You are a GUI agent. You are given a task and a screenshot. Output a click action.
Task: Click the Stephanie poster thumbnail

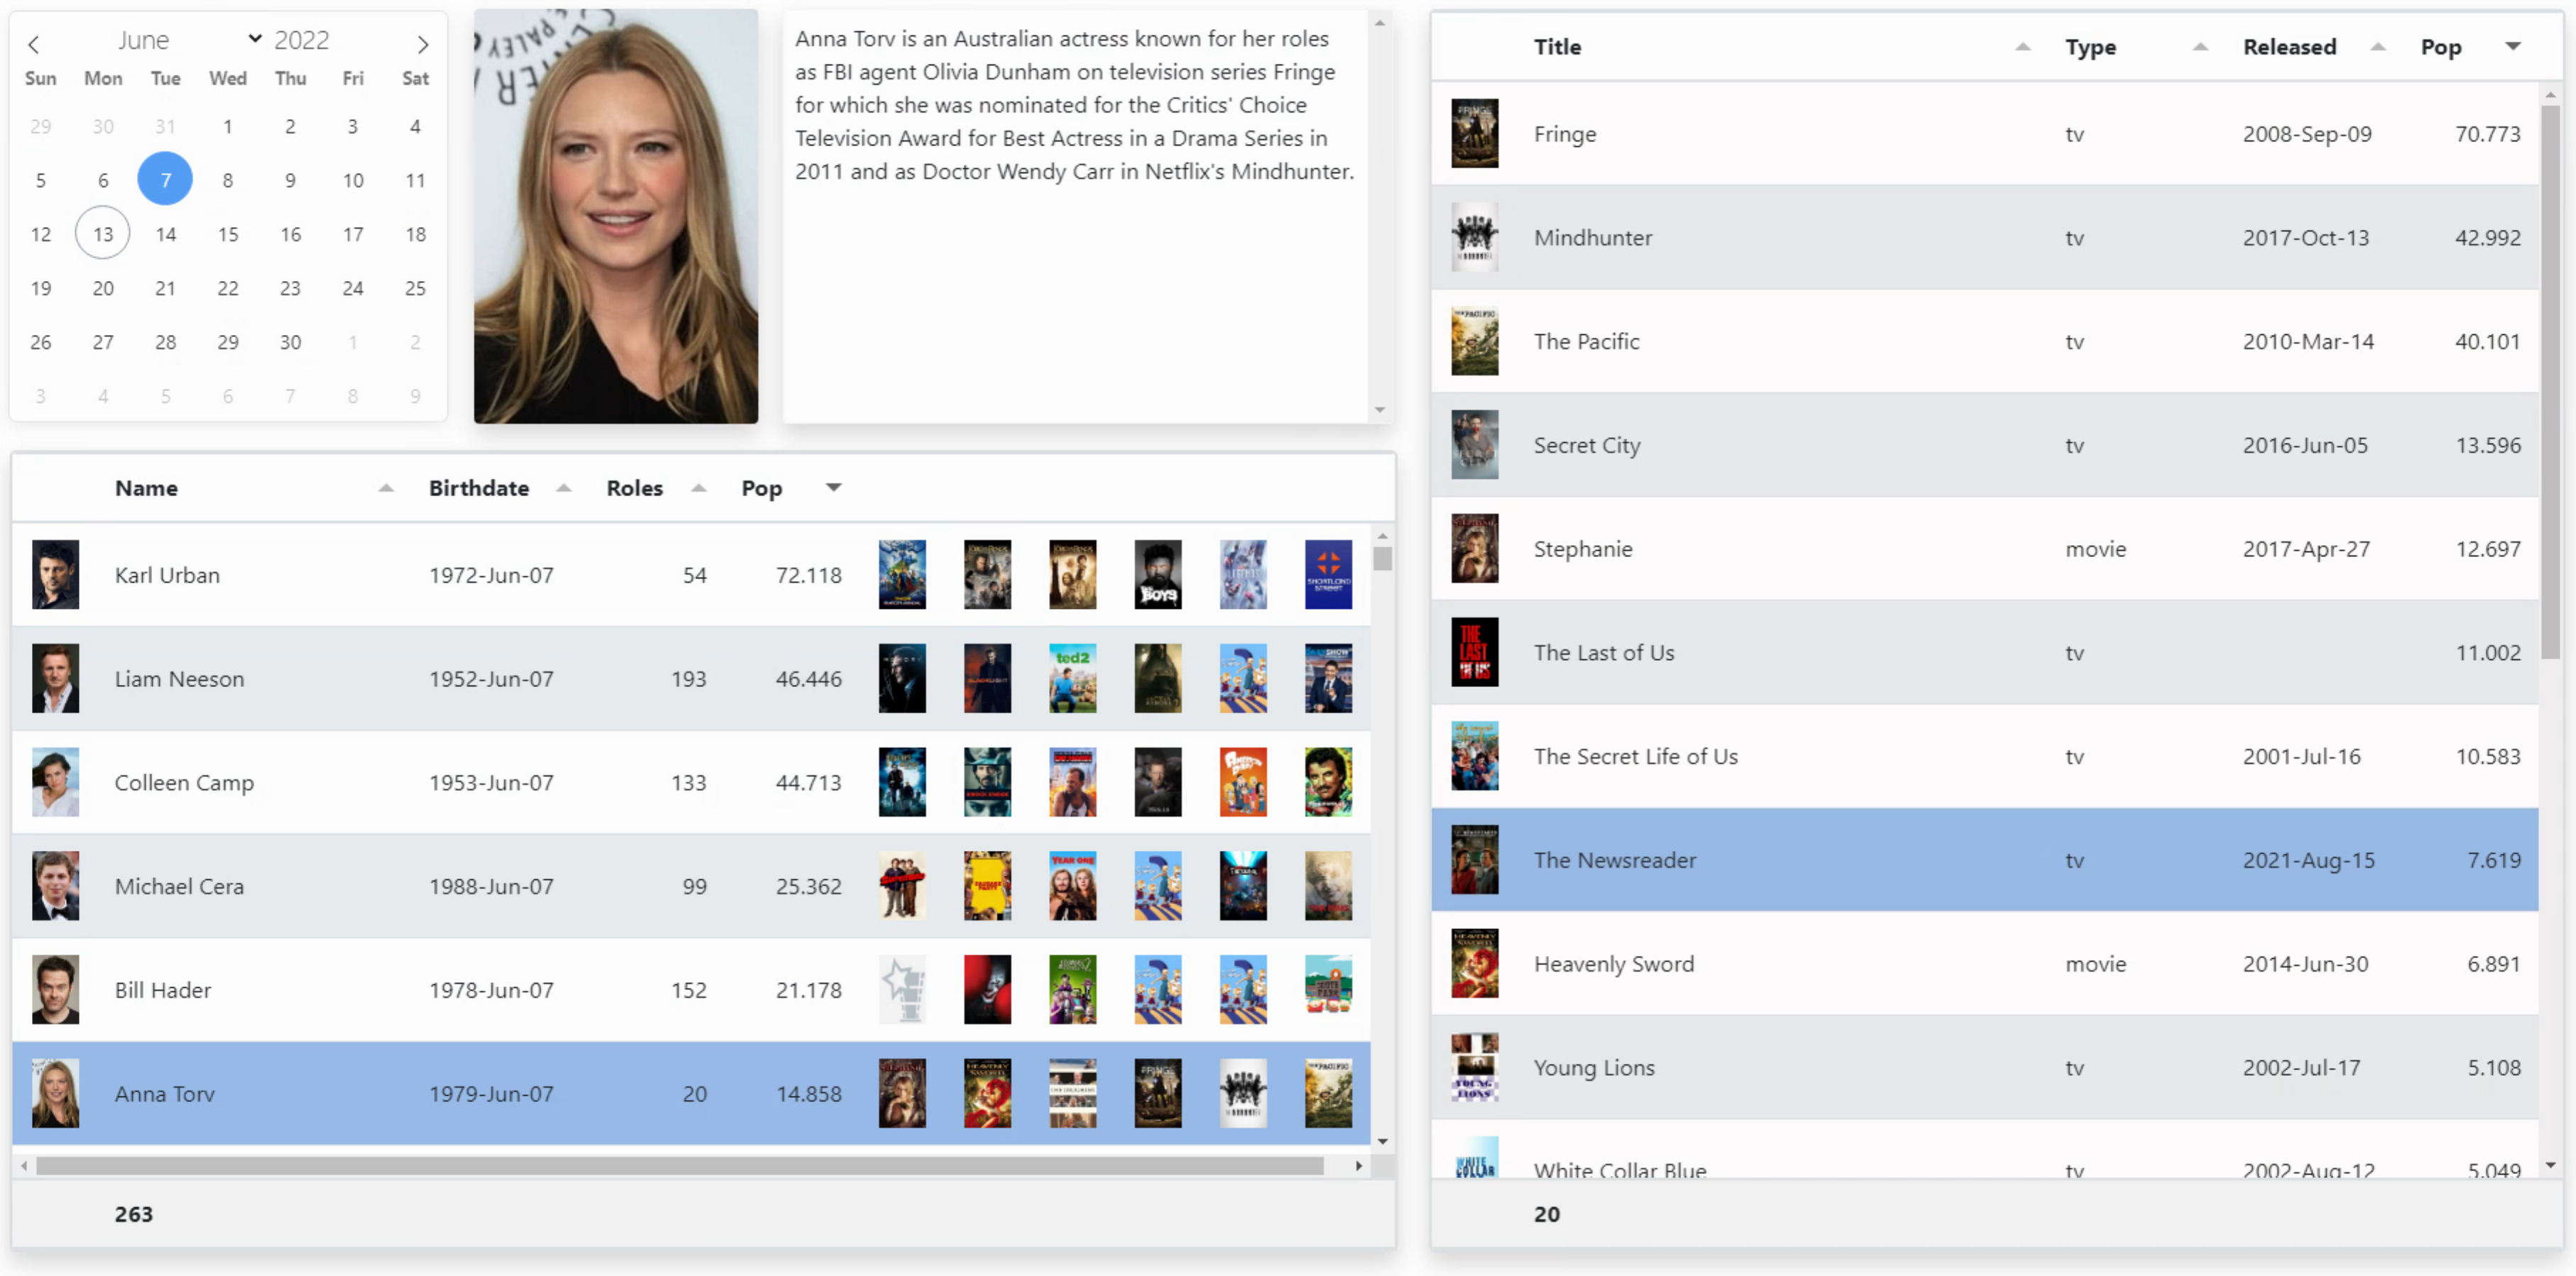tap(1475, 549)
